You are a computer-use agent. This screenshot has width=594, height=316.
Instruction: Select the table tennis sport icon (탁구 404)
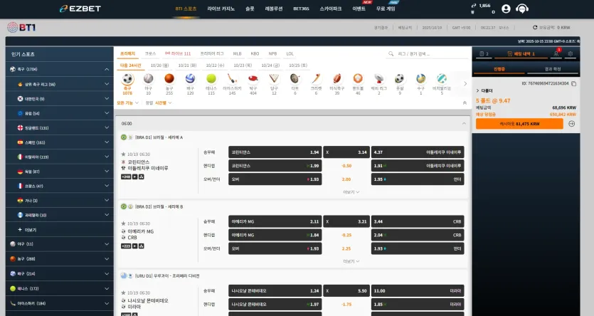[x=253, y=78]
